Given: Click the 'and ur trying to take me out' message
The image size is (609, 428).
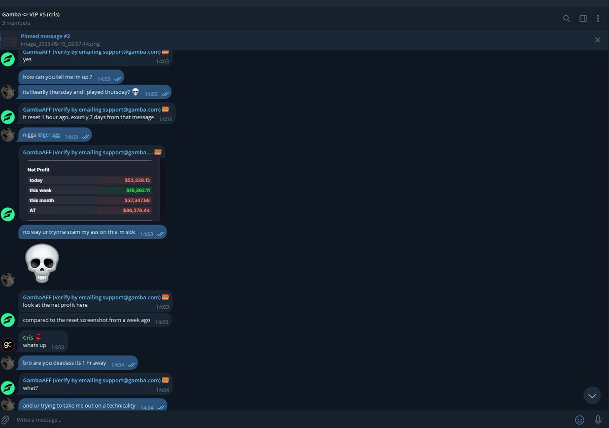Looking at the screenshot, I should tap(93, 405).
